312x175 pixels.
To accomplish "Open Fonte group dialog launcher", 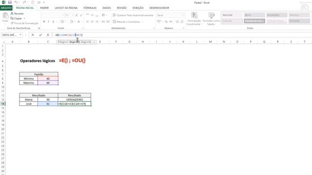I will pos(83,28).
